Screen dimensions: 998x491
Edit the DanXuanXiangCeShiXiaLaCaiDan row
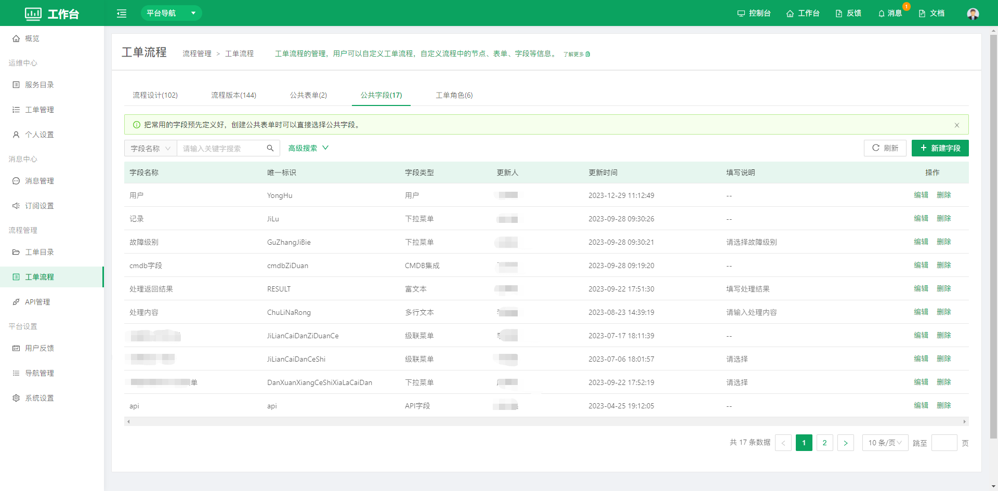tap(921, 382)
